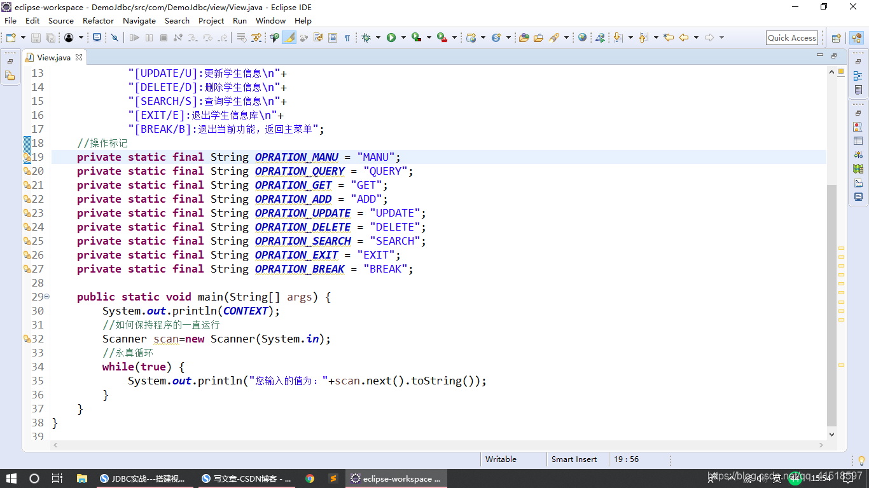
Task: Click the Console monitor icon in right trim
Action: tap(858, 197)
